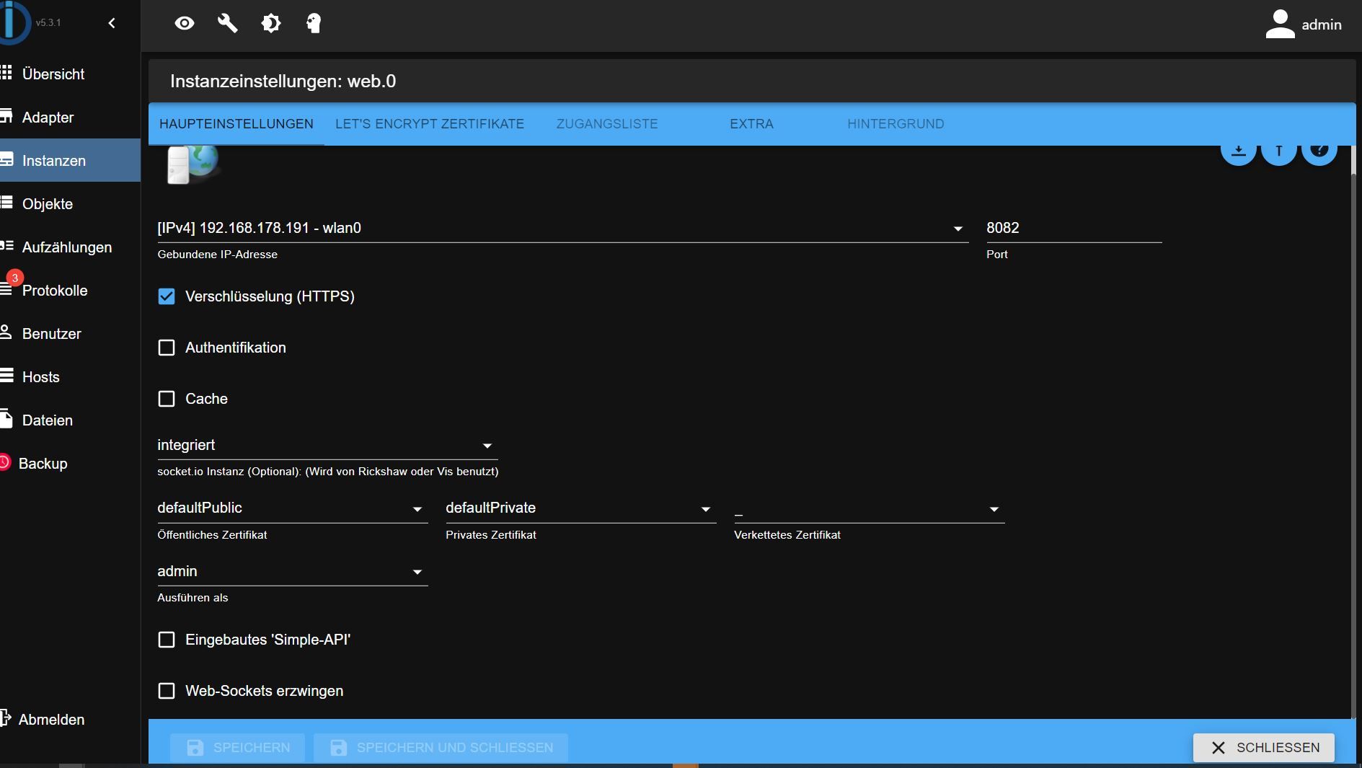The height and width of the screenshot is (768, 1362).
Task: Click the Port input field
Action: (x=1074, y=229)
